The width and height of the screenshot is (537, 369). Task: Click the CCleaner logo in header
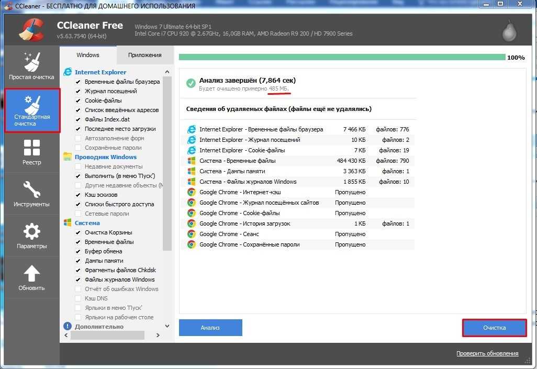31,29
